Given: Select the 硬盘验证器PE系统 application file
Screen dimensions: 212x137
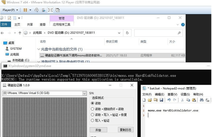Looking at the screenshot, I should click(x=112, y=55).
